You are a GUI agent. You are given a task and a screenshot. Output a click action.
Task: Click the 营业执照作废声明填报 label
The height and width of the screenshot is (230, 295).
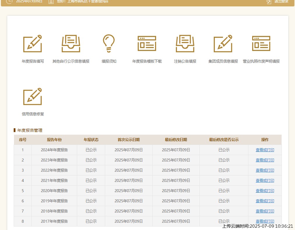click(x=261, y=61)
